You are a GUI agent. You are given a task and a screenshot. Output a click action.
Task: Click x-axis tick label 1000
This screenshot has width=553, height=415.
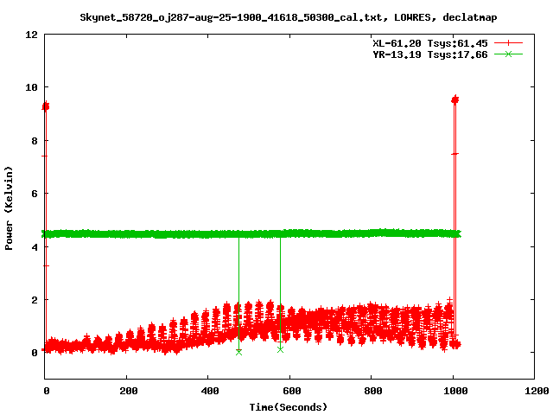tap(455, 391)
